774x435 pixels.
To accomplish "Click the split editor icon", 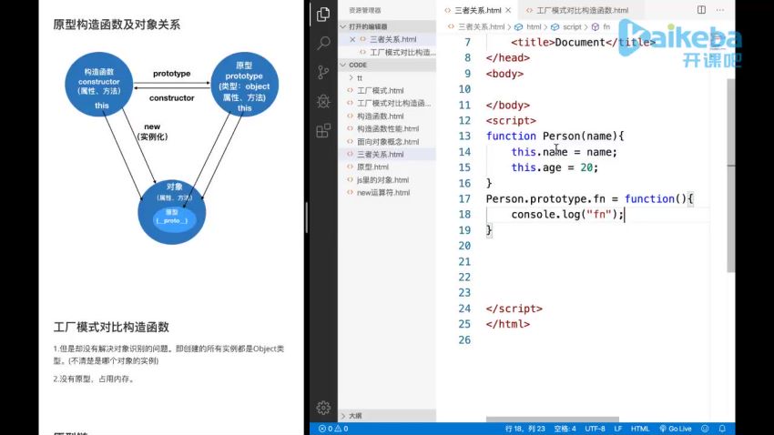I will click(701, 10).
